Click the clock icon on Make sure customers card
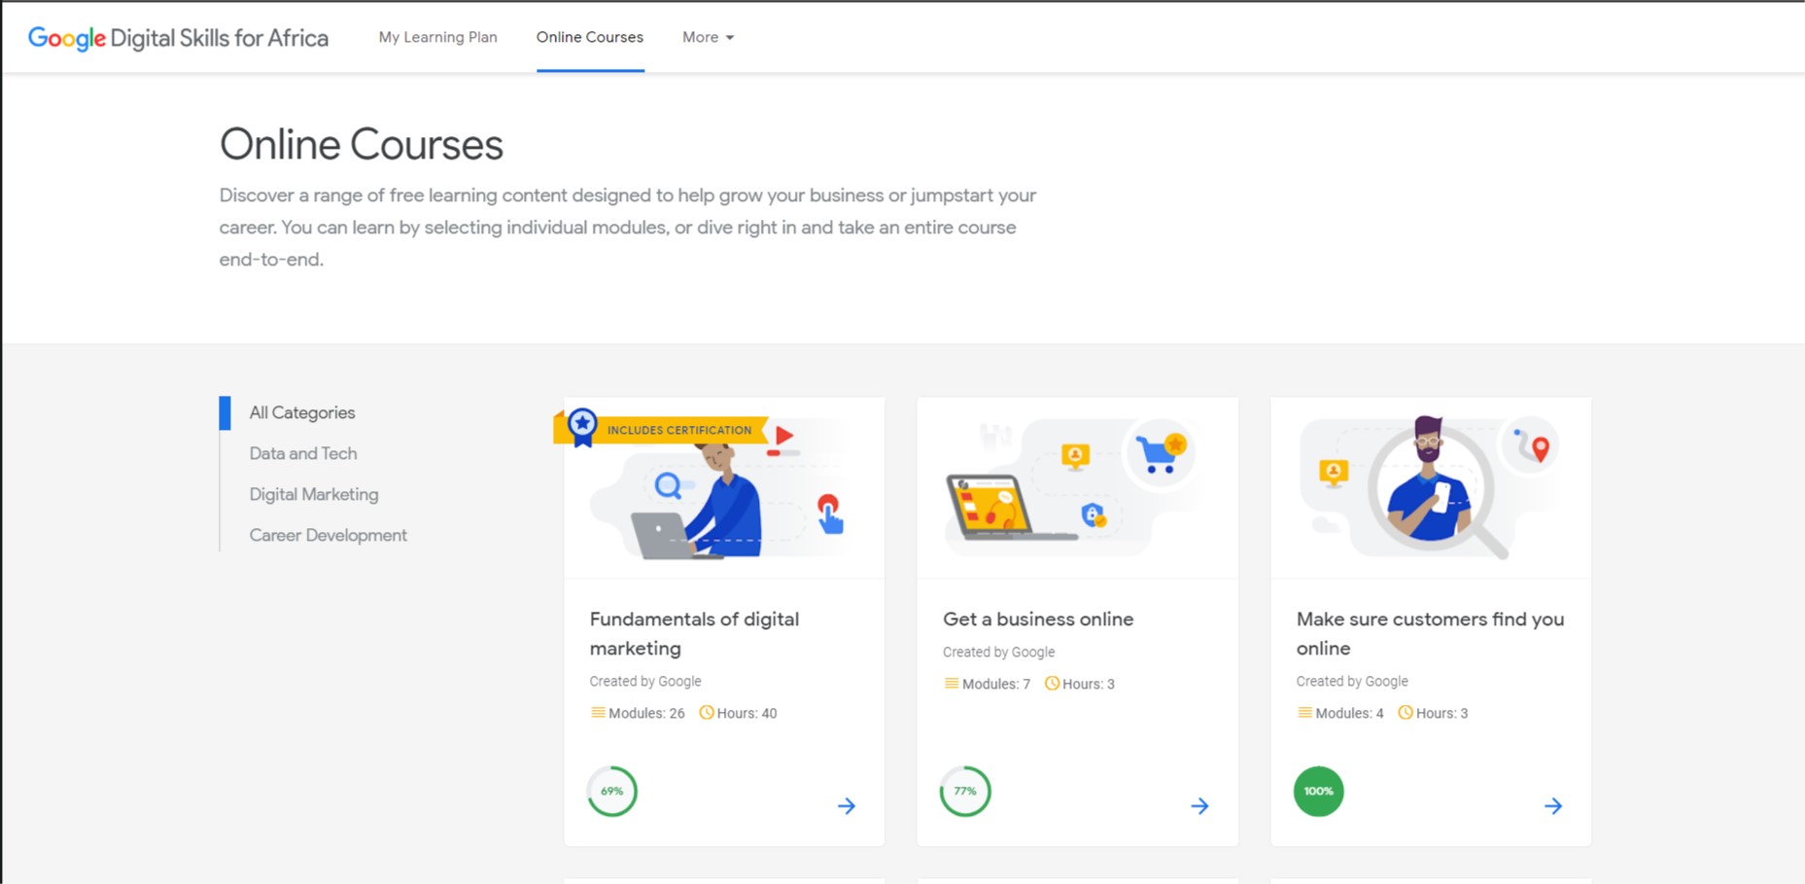The image size is (1805, 884). pos(1406,713)
